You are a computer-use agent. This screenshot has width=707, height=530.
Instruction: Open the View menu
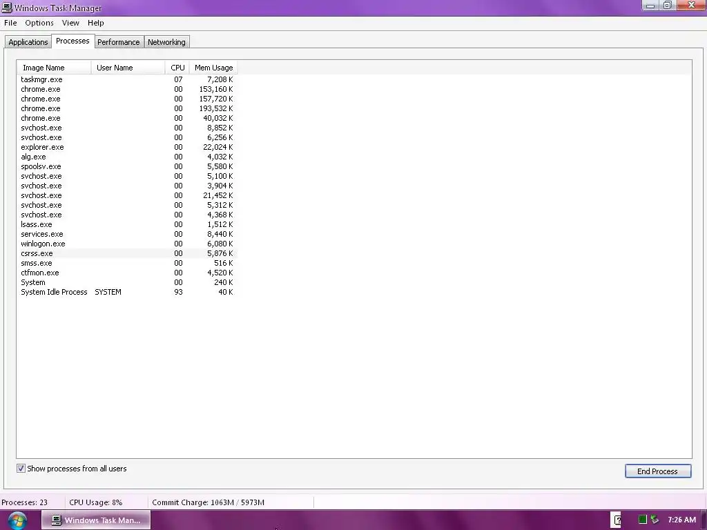tap(70, 23)
